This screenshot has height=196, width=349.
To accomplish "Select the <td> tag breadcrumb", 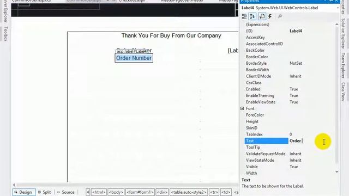I will (x=226, y=192).
